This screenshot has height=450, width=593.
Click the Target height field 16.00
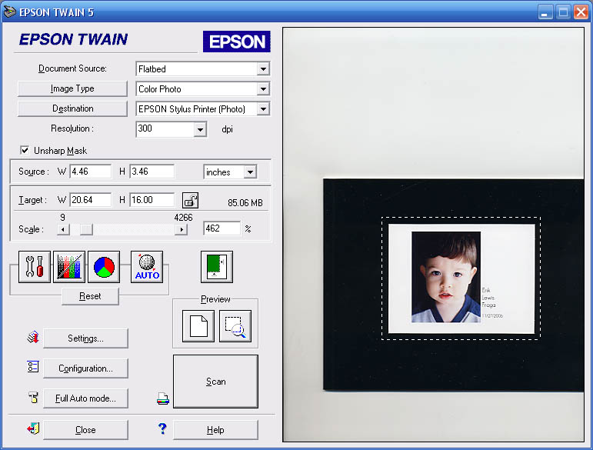click(152, 200)
